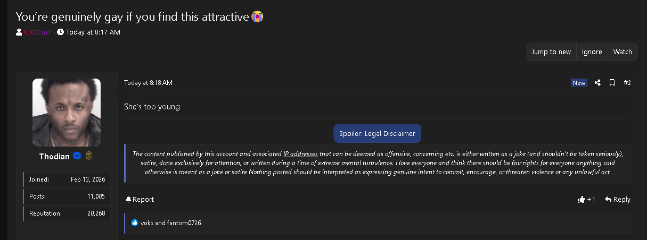
Task: Open Thodian username profile link
Action: pos(54,157)
